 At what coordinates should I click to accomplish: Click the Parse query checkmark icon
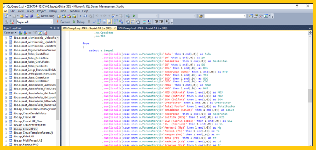[94, 22]
